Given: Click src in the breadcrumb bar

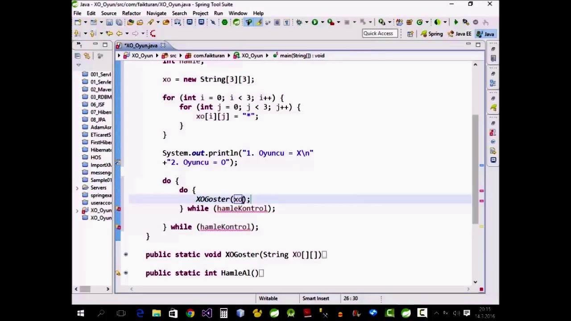Looking at the screenshot, I should (170, 56).
